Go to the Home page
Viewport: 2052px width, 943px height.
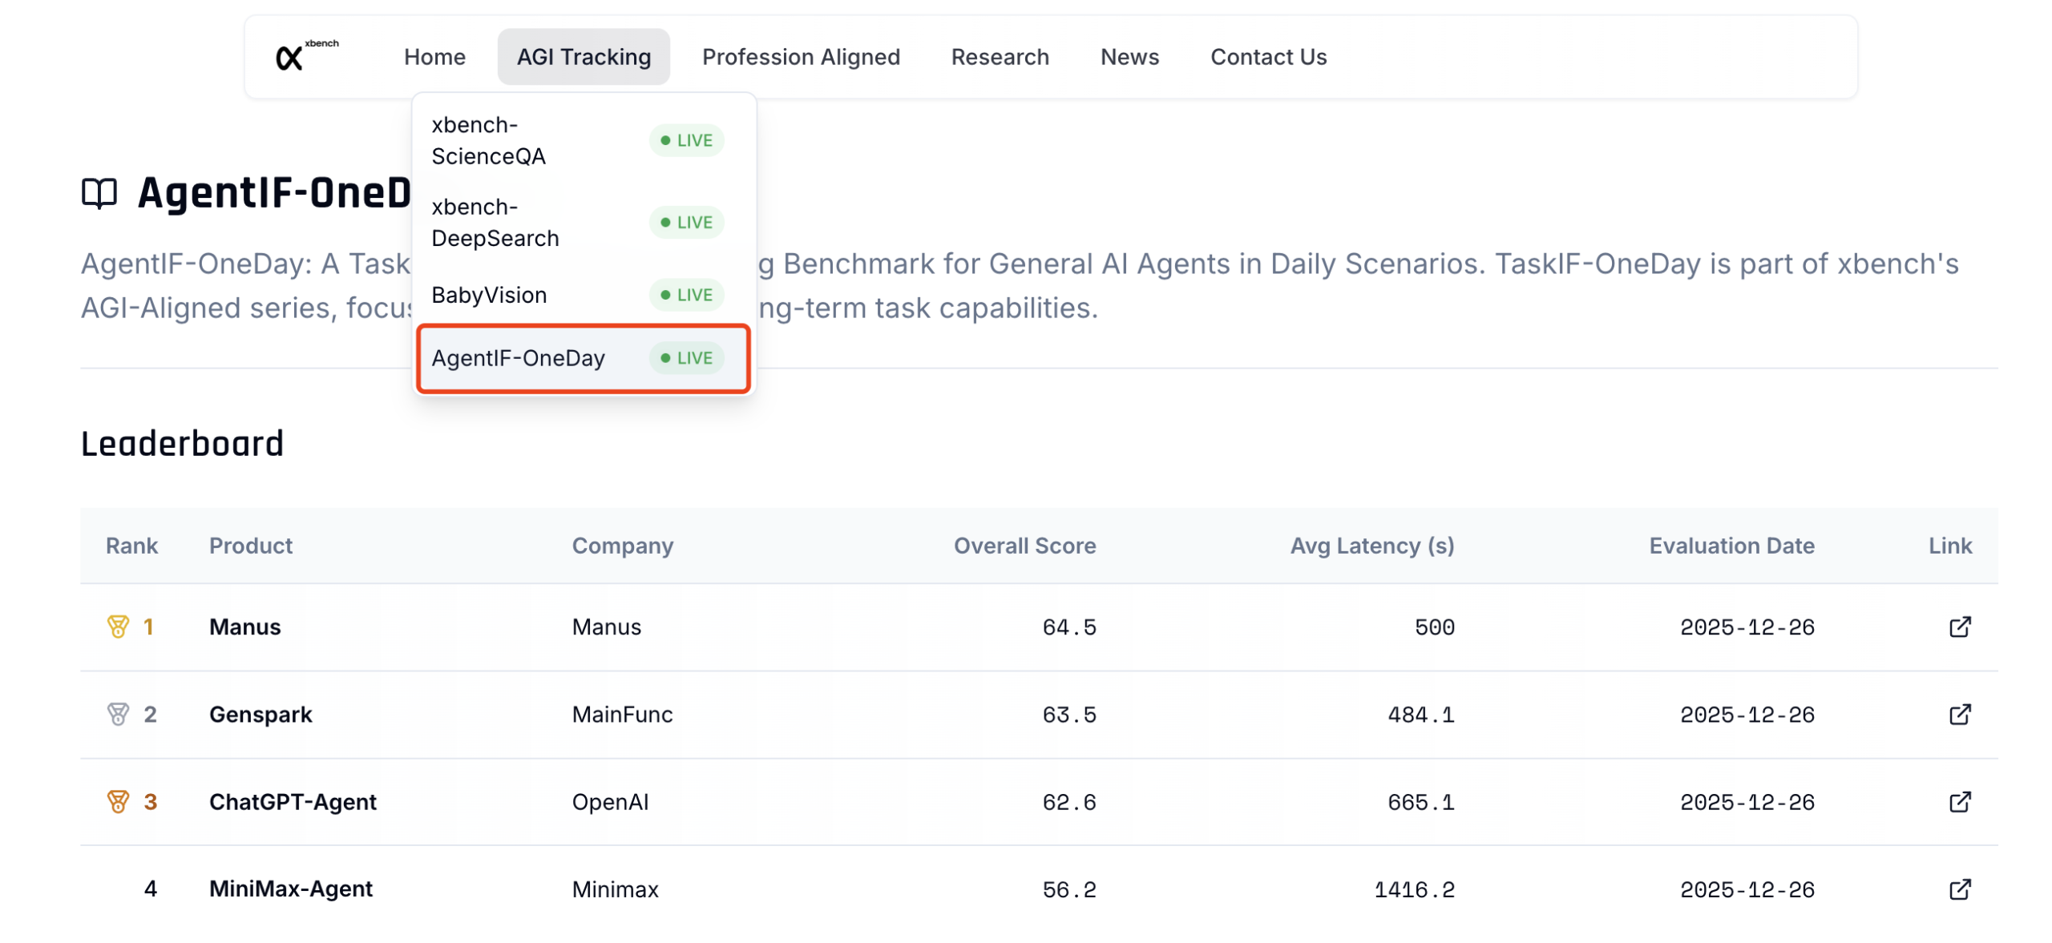434,57
